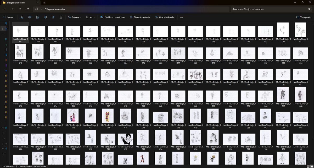314x168 pixels.
Task: Click the 129 elementos status text
Action: pos(8,166)
